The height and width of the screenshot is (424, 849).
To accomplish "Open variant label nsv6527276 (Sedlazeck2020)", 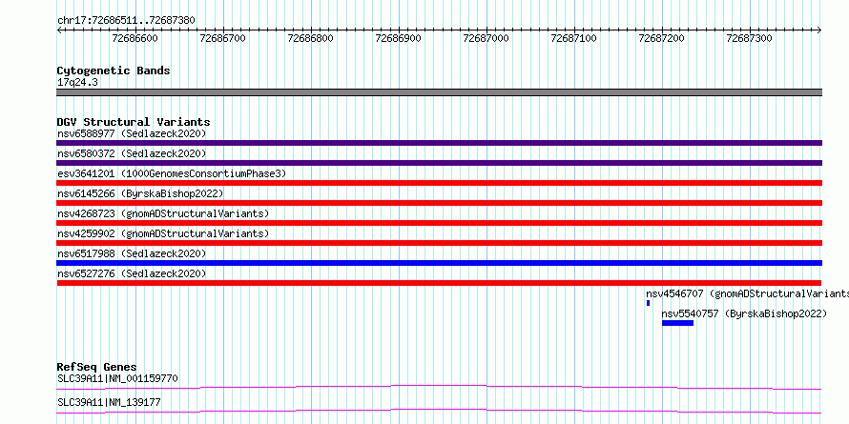I will (132, 273).
